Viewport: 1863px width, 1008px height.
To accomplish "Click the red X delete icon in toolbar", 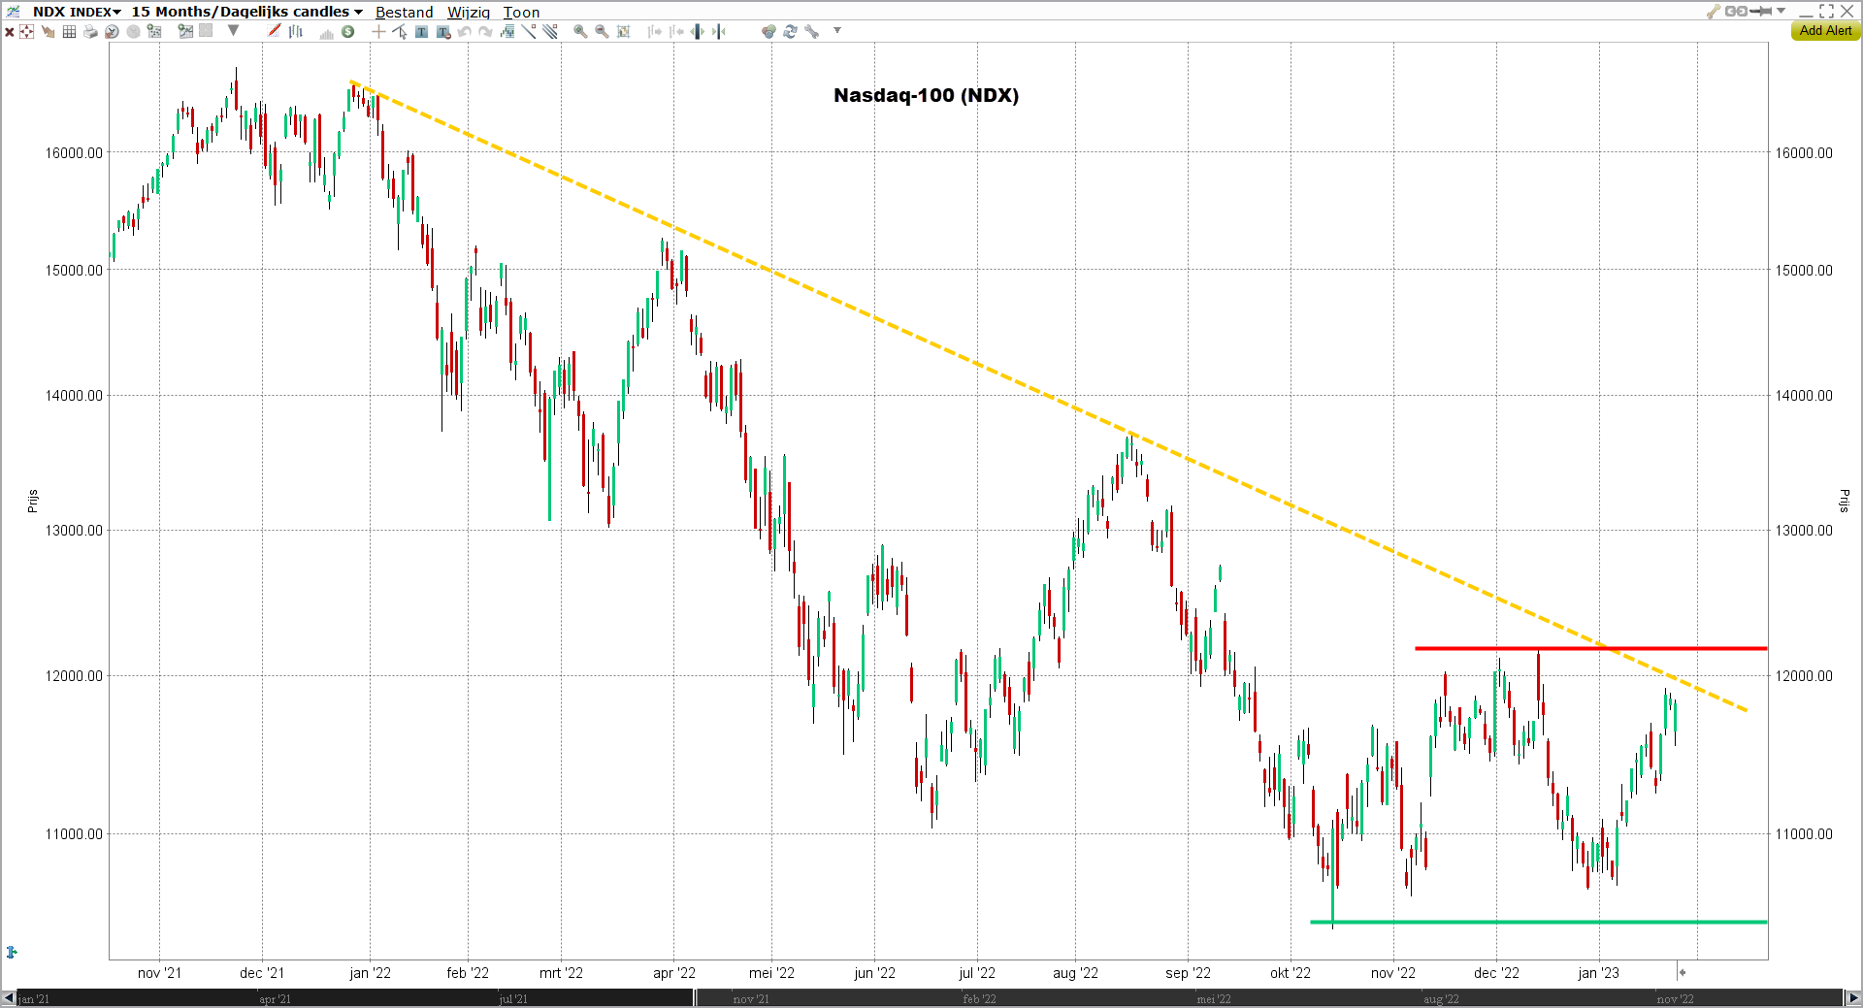I will (9, 32).
